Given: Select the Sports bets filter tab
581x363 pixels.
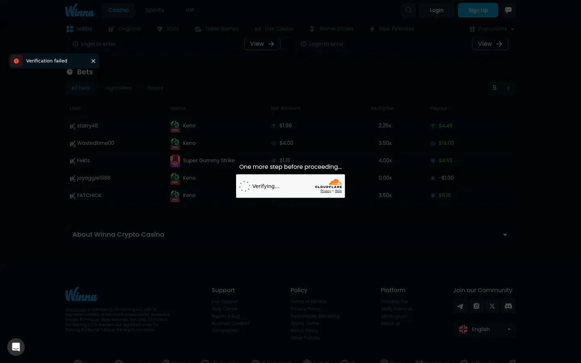Looking at the screenshot, I should click(x=155, y=88).
